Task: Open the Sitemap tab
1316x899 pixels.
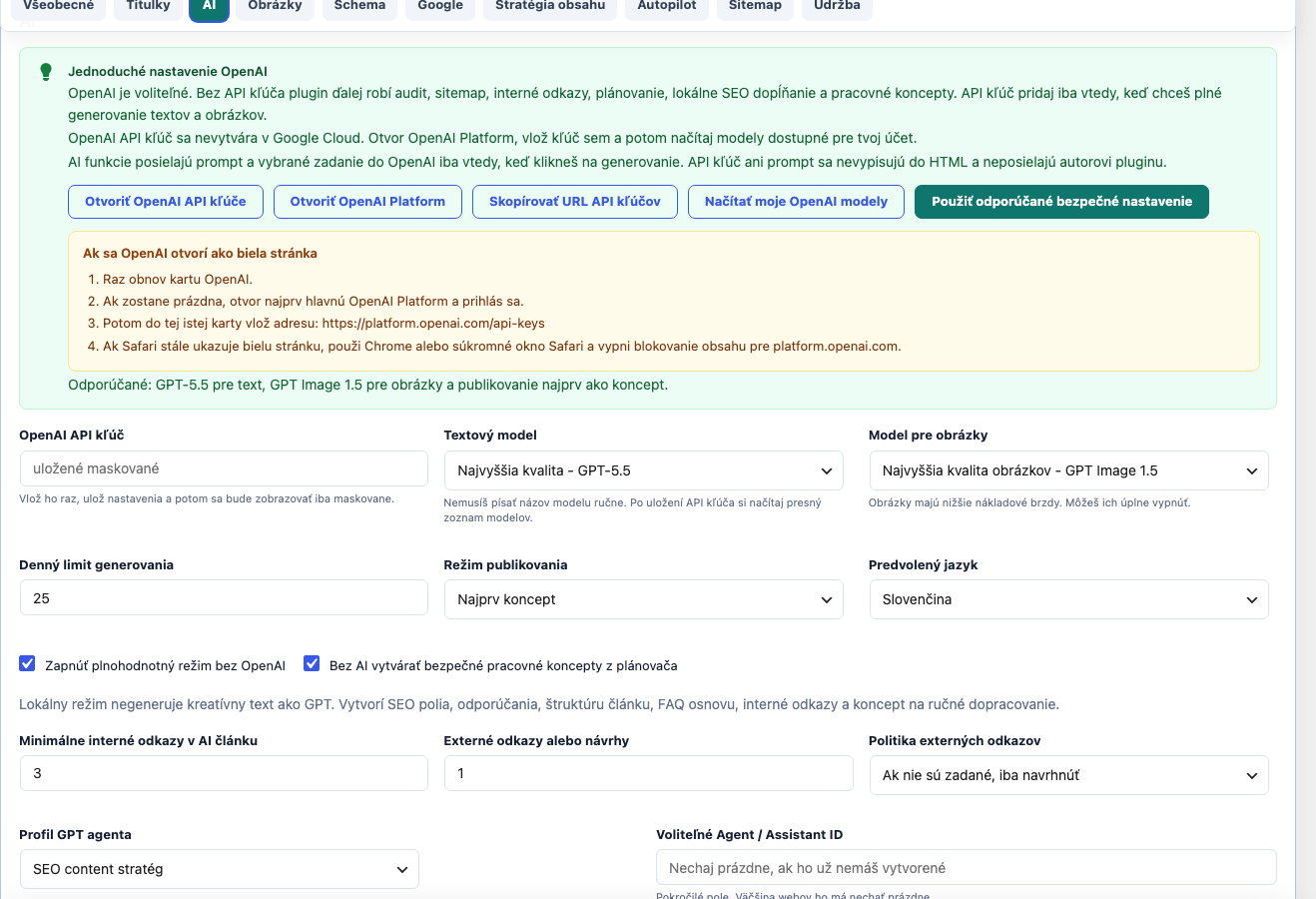Action: pos(756,6)
